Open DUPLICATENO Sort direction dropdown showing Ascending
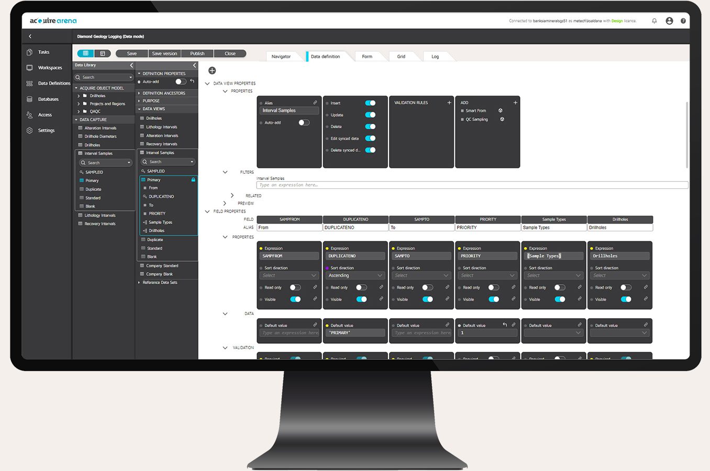This screenshot has height=471, width=710. [356, 275]
